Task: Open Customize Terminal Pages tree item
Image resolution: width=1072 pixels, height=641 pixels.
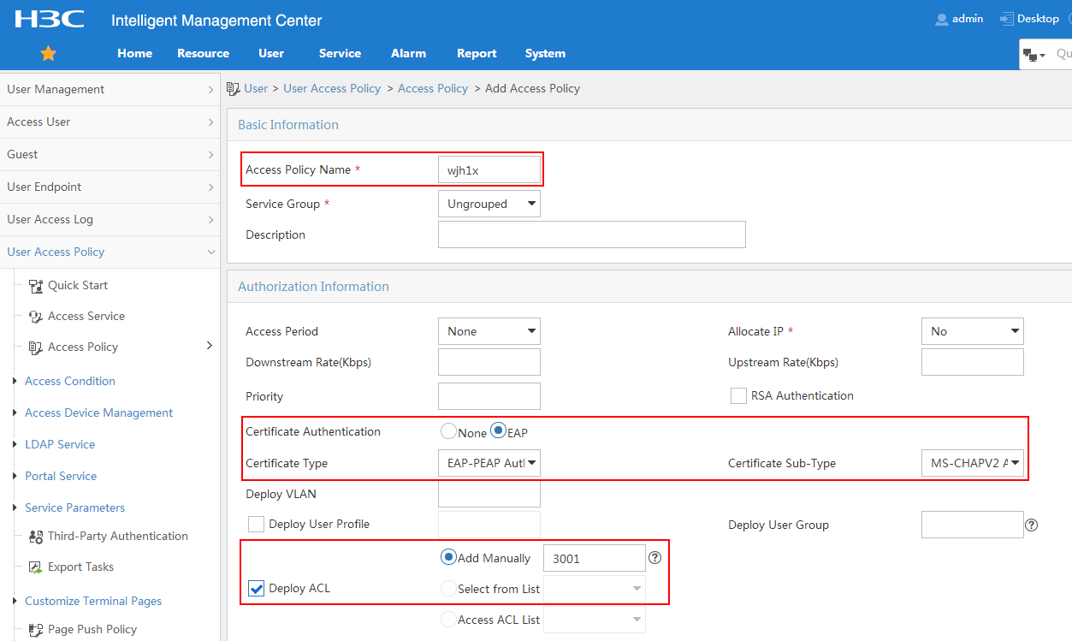Action: 93,601
